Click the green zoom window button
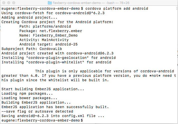 [14, 3]
